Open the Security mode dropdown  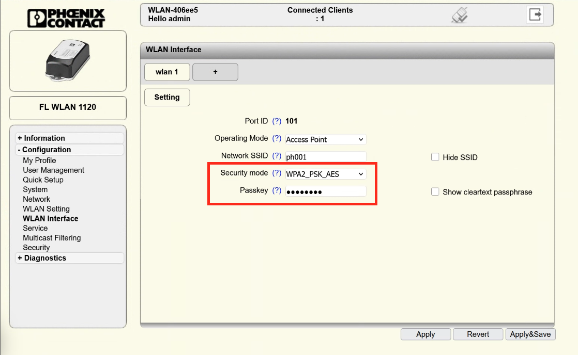[325, 174]
